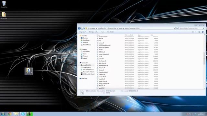The height and width of the screenshot is (116, 207).
Task: Click Burn in the Explorer toolbar
Action: tap(103, 32)
